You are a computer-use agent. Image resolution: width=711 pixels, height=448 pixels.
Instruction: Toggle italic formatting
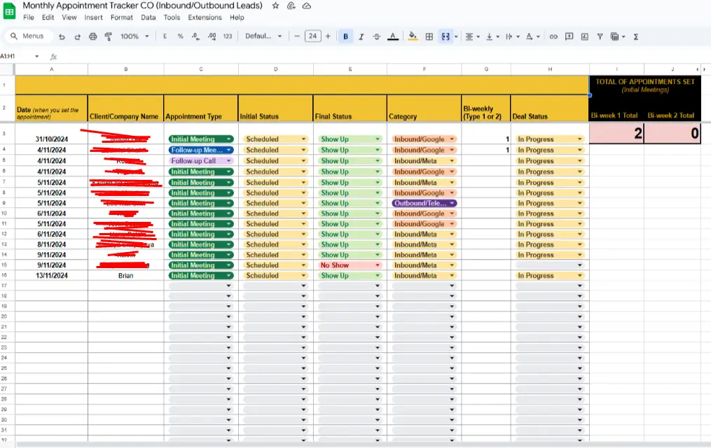click(361, 36)
